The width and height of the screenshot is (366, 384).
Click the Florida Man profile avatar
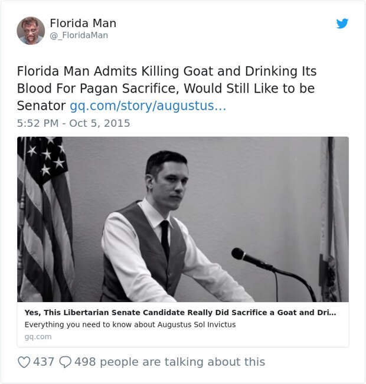coord(31,31)
